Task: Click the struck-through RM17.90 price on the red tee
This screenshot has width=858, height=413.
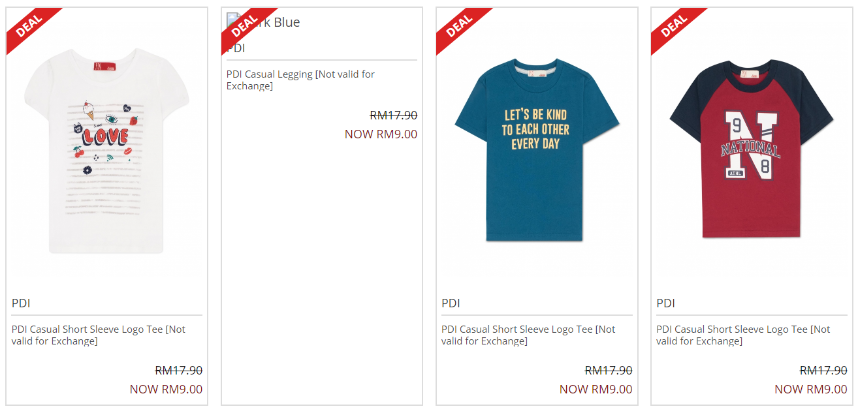Action: (x=823, y=371)
